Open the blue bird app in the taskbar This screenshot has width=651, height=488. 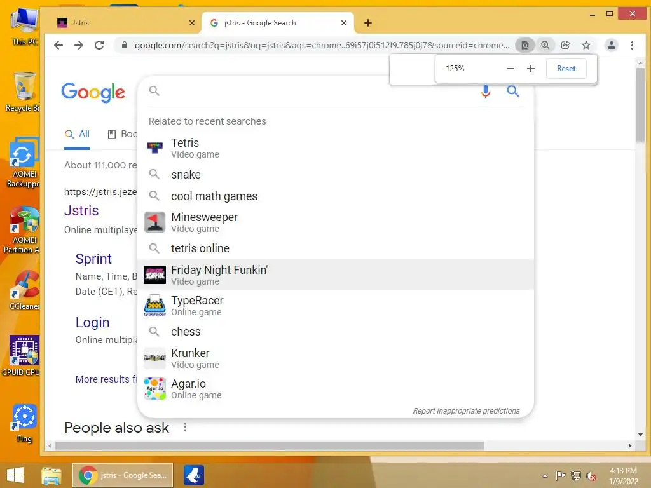pos(194,475)
